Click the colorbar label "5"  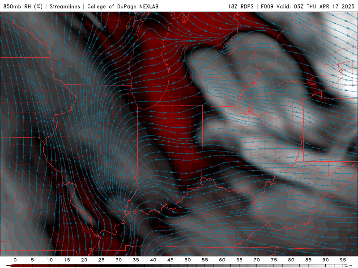tap(32, 260)
